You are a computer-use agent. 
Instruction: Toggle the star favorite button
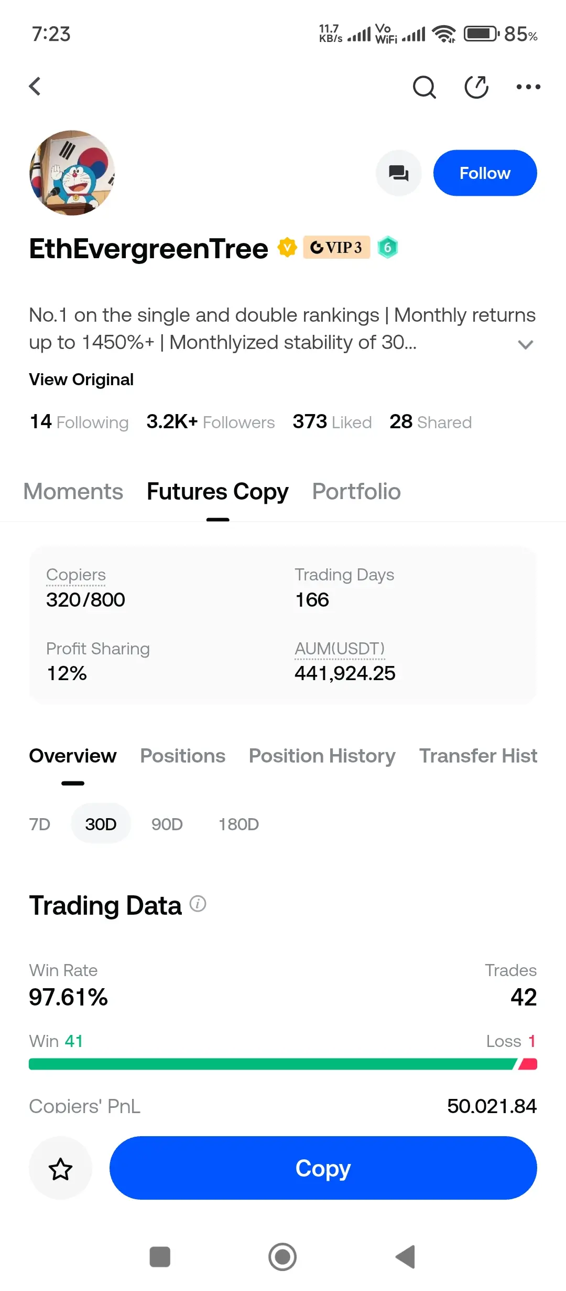click(60, 1168)
